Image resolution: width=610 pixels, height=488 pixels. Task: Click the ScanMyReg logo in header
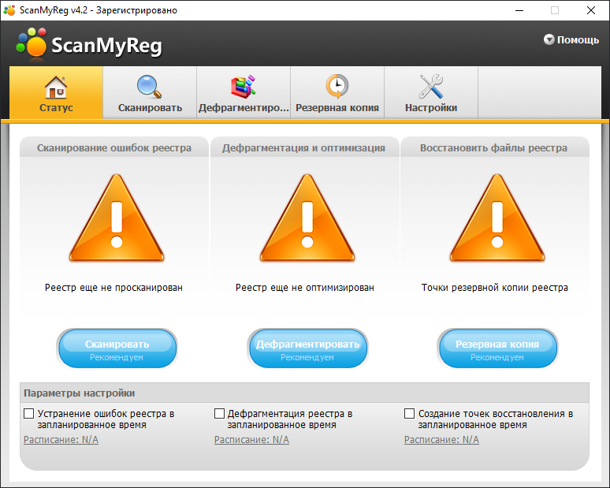[88, 45]
